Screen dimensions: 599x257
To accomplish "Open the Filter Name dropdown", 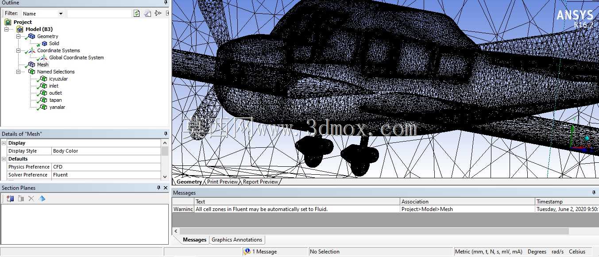I will point(61,14).
